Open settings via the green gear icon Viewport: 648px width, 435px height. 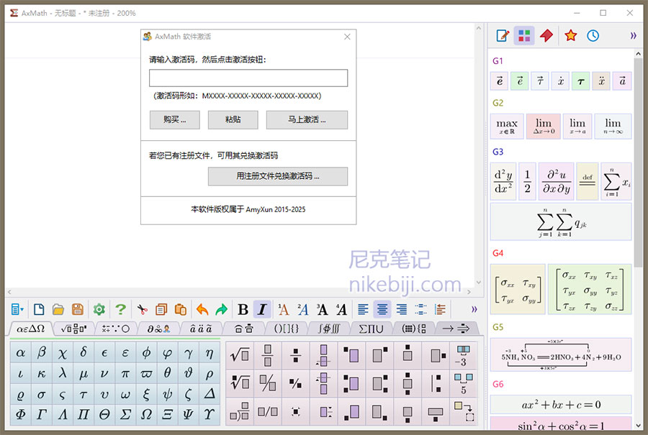click(99, 309)
